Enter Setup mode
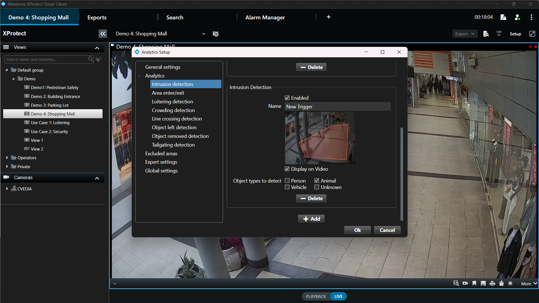This screenshot has height=303, width=539. point(515,34)
